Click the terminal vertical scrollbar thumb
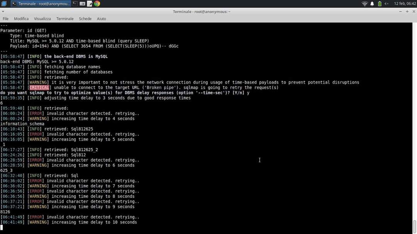 pyautogui.click(x=415, y=227)
